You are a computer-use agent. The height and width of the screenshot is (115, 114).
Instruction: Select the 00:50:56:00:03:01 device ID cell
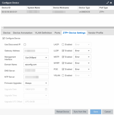click(x=14, y=12)
